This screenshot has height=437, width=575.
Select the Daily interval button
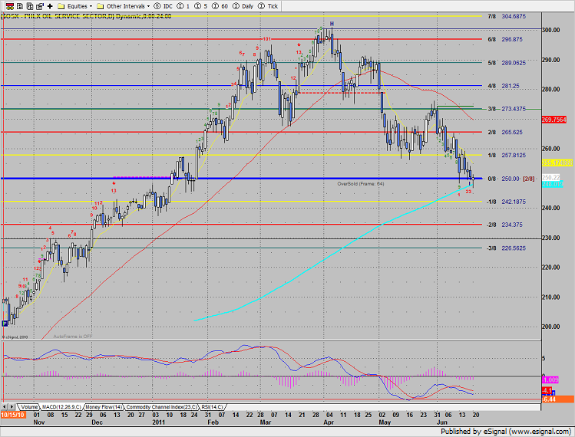[244, 6]
